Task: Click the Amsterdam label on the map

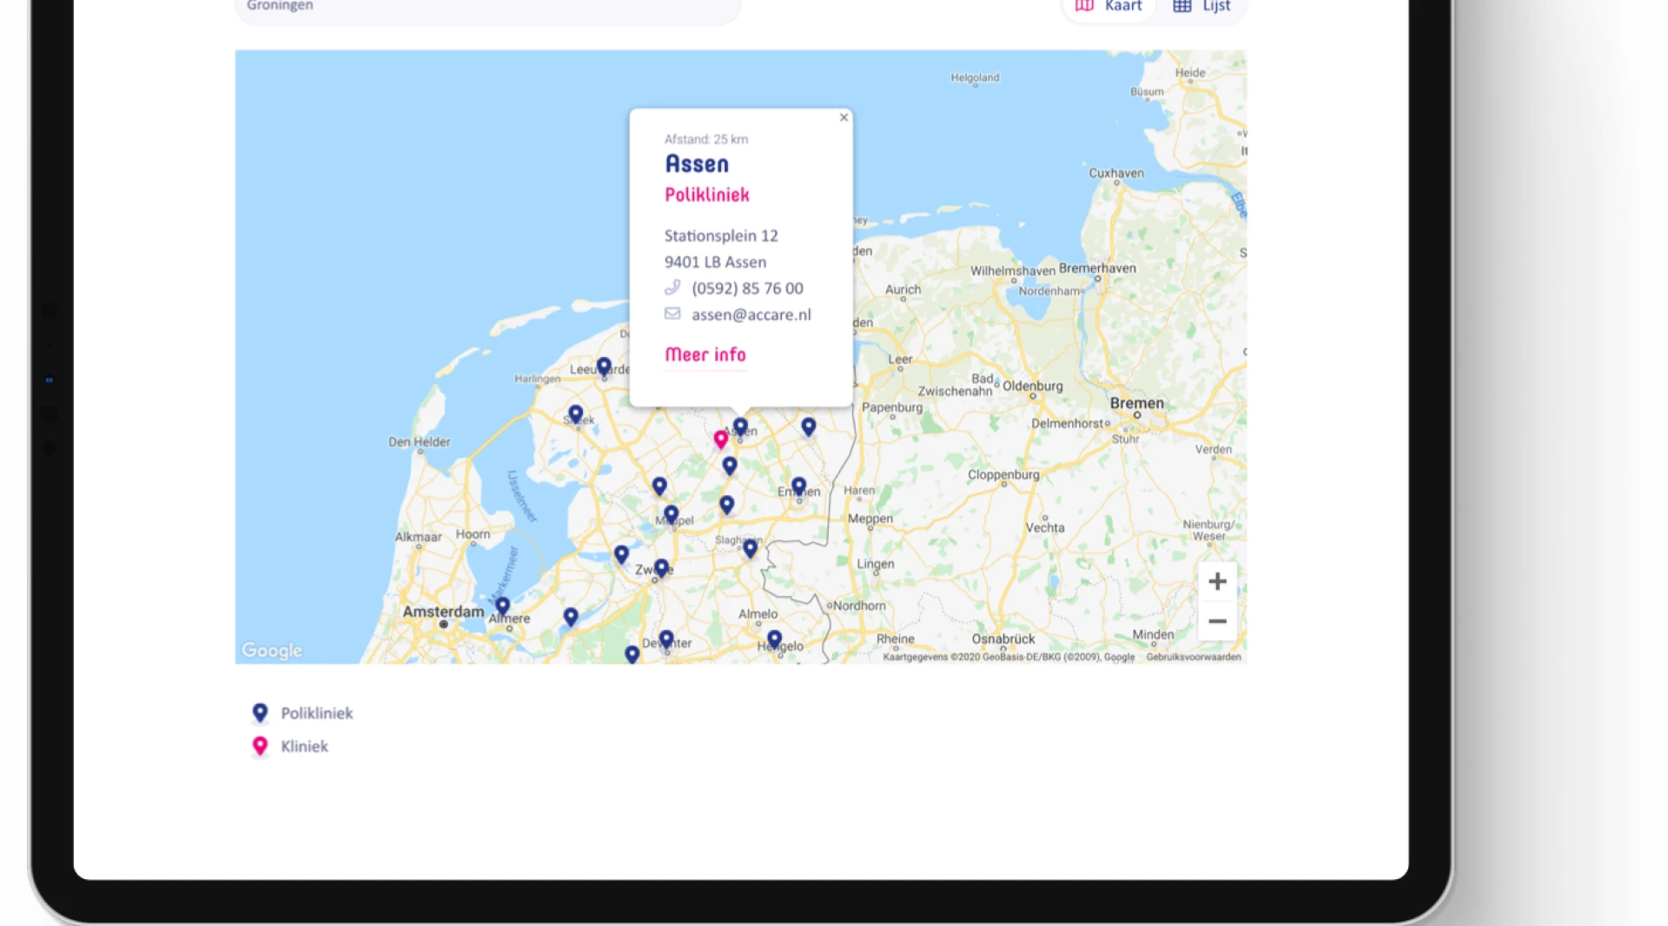Action: pyautogui.click(x=443, y=612)
